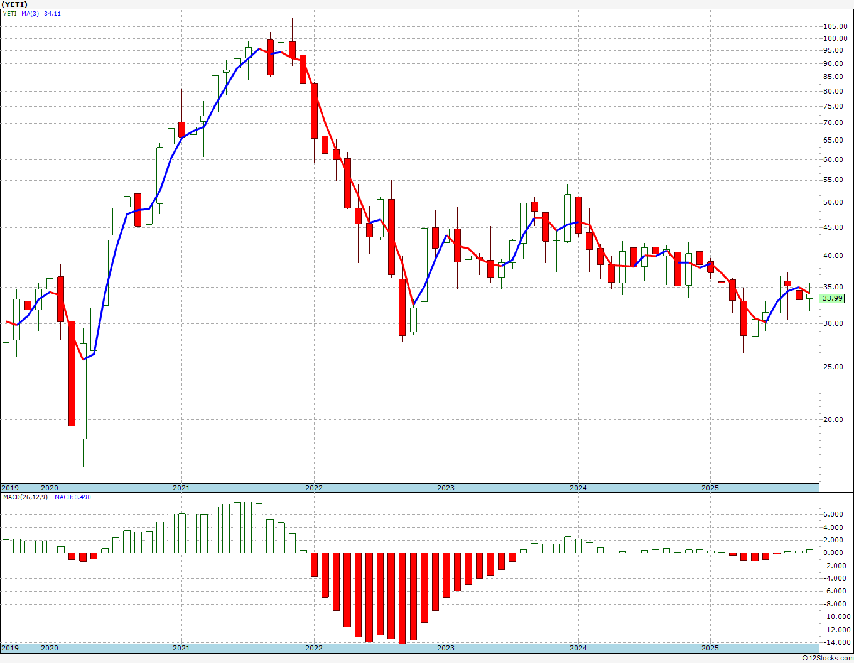Click the 55.00 price axis label
The width and height of the screenshot is (854, 663).
835,180
